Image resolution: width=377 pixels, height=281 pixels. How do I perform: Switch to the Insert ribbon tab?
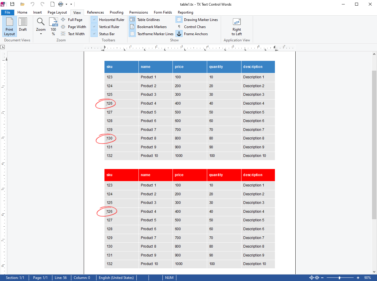click(38, 12)
